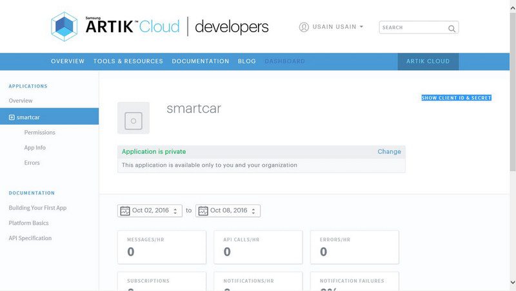Click the ARTIK CLOUD nav button
516x291 pixels.
tap(428, 61)
